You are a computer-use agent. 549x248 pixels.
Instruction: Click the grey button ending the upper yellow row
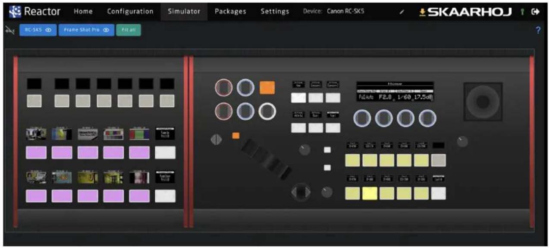tap(439, 160)
